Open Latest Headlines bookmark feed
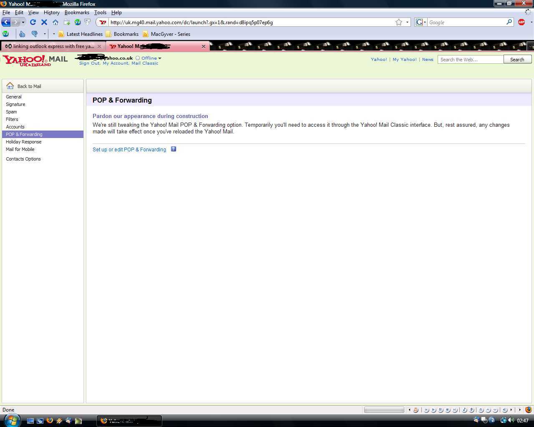Viewport: 534px width, 427px height. 80,34
